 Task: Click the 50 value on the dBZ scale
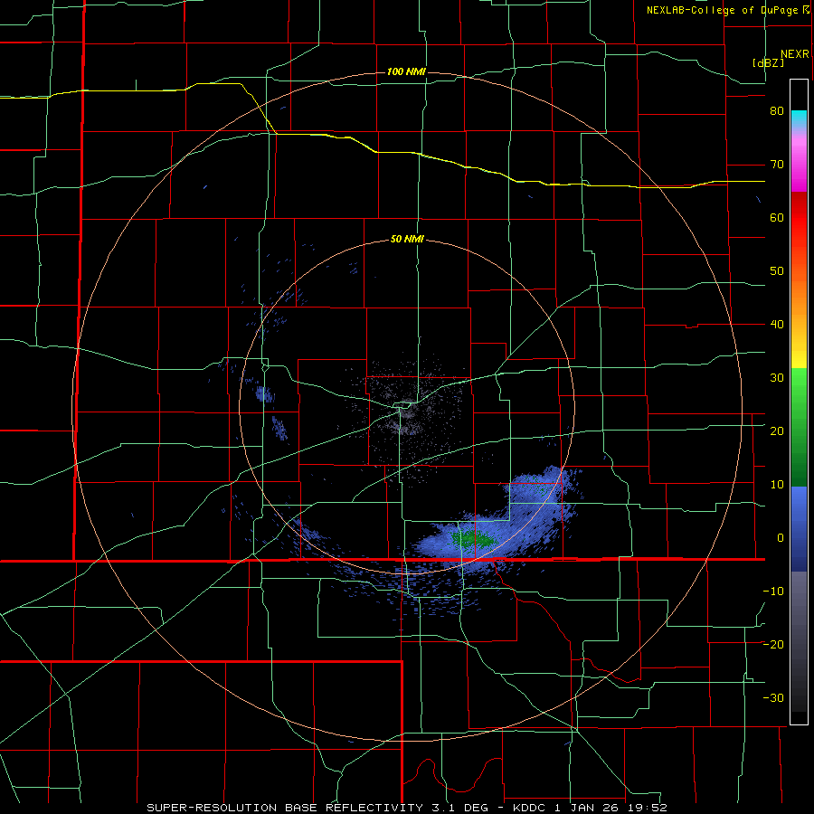pyautogui.click(x=777, y=271)
